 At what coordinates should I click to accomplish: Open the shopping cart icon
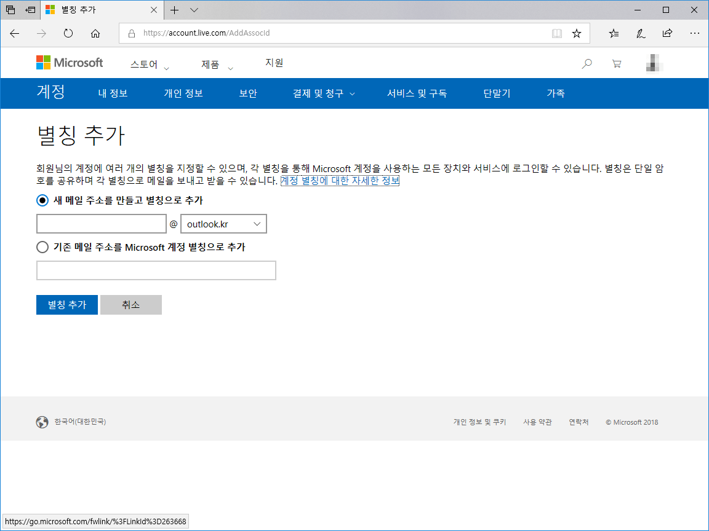point(616,64)
